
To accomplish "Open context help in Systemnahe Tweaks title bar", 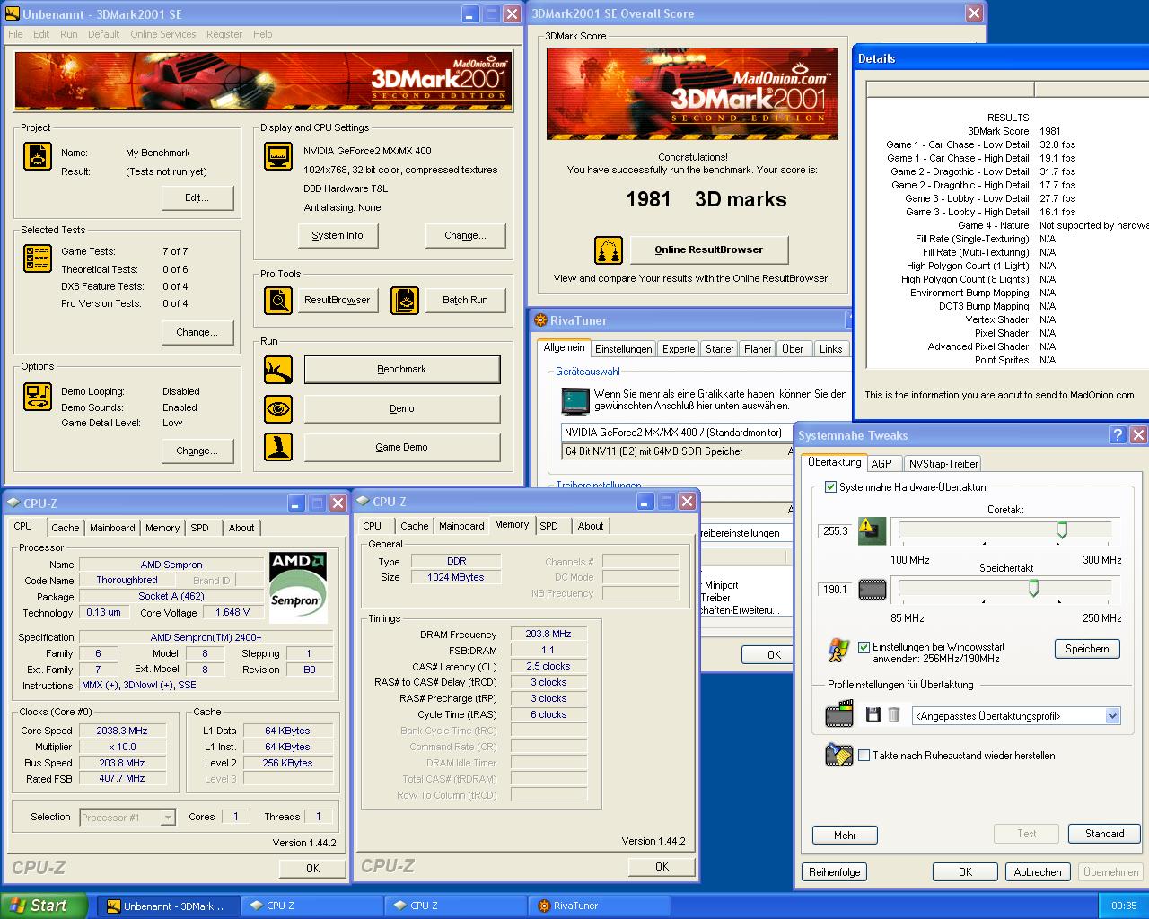I will pyautogui.click(x=1118, y=435).
